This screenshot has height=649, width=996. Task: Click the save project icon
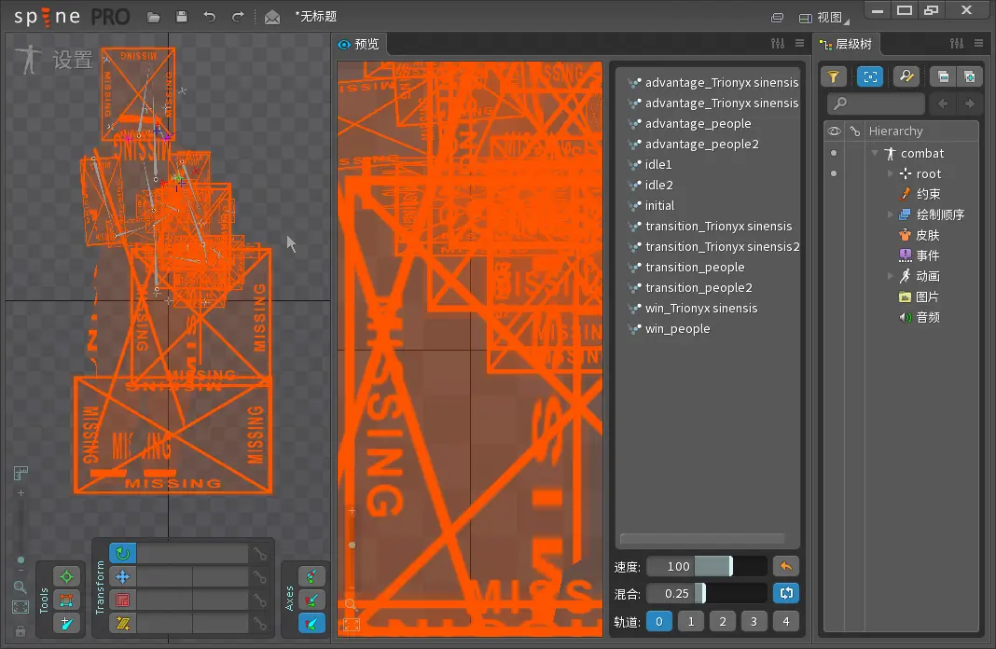pos(182,17)
